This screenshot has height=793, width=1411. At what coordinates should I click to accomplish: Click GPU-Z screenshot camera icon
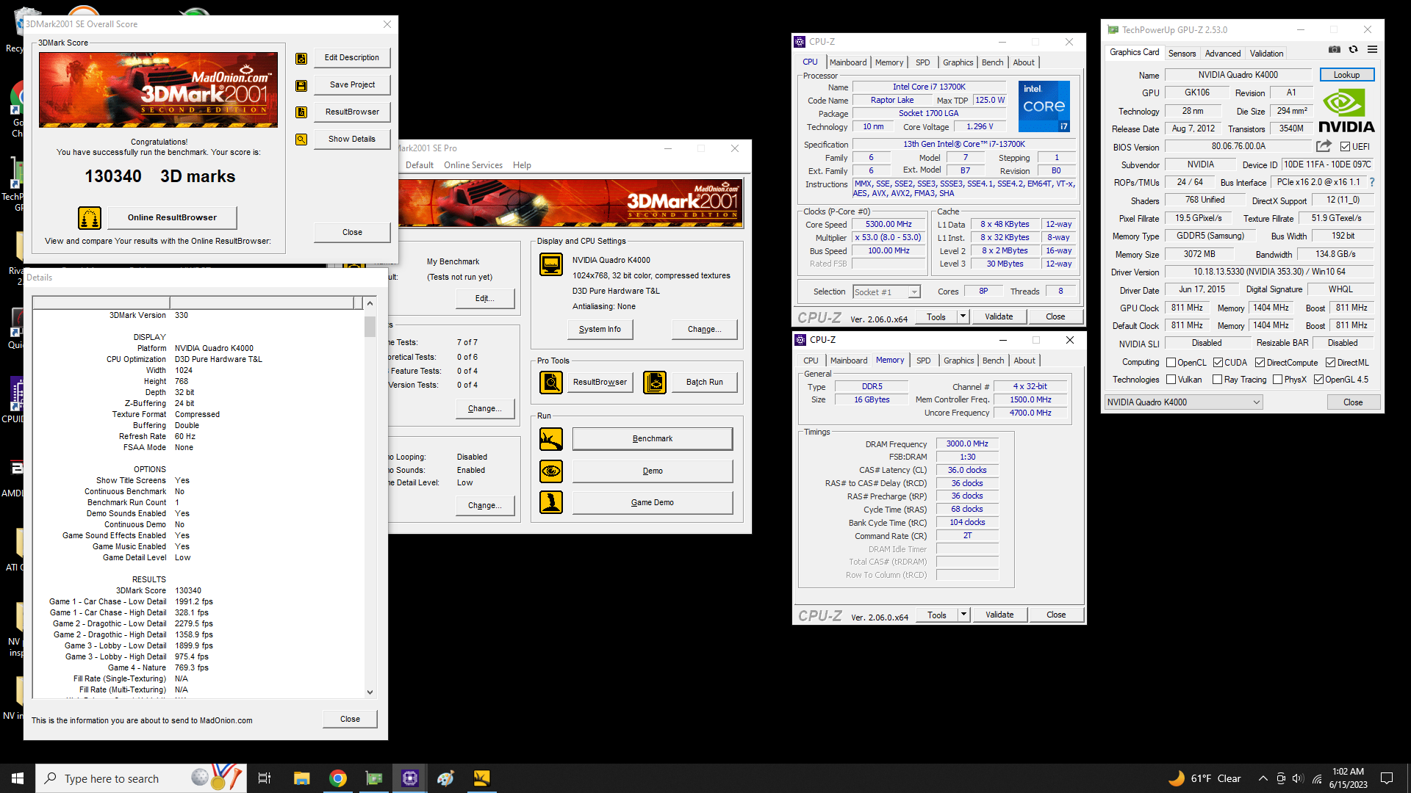point(1335,49)
